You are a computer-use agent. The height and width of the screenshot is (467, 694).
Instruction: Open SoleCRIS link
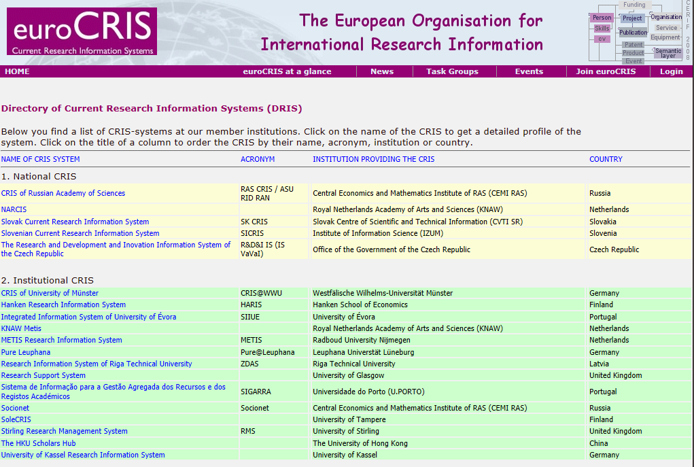point(16,419)
